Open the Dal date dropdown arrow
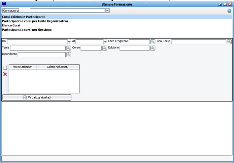Image resolution: width=234 pixels, height=163 pixels. (x=69, y=42)
